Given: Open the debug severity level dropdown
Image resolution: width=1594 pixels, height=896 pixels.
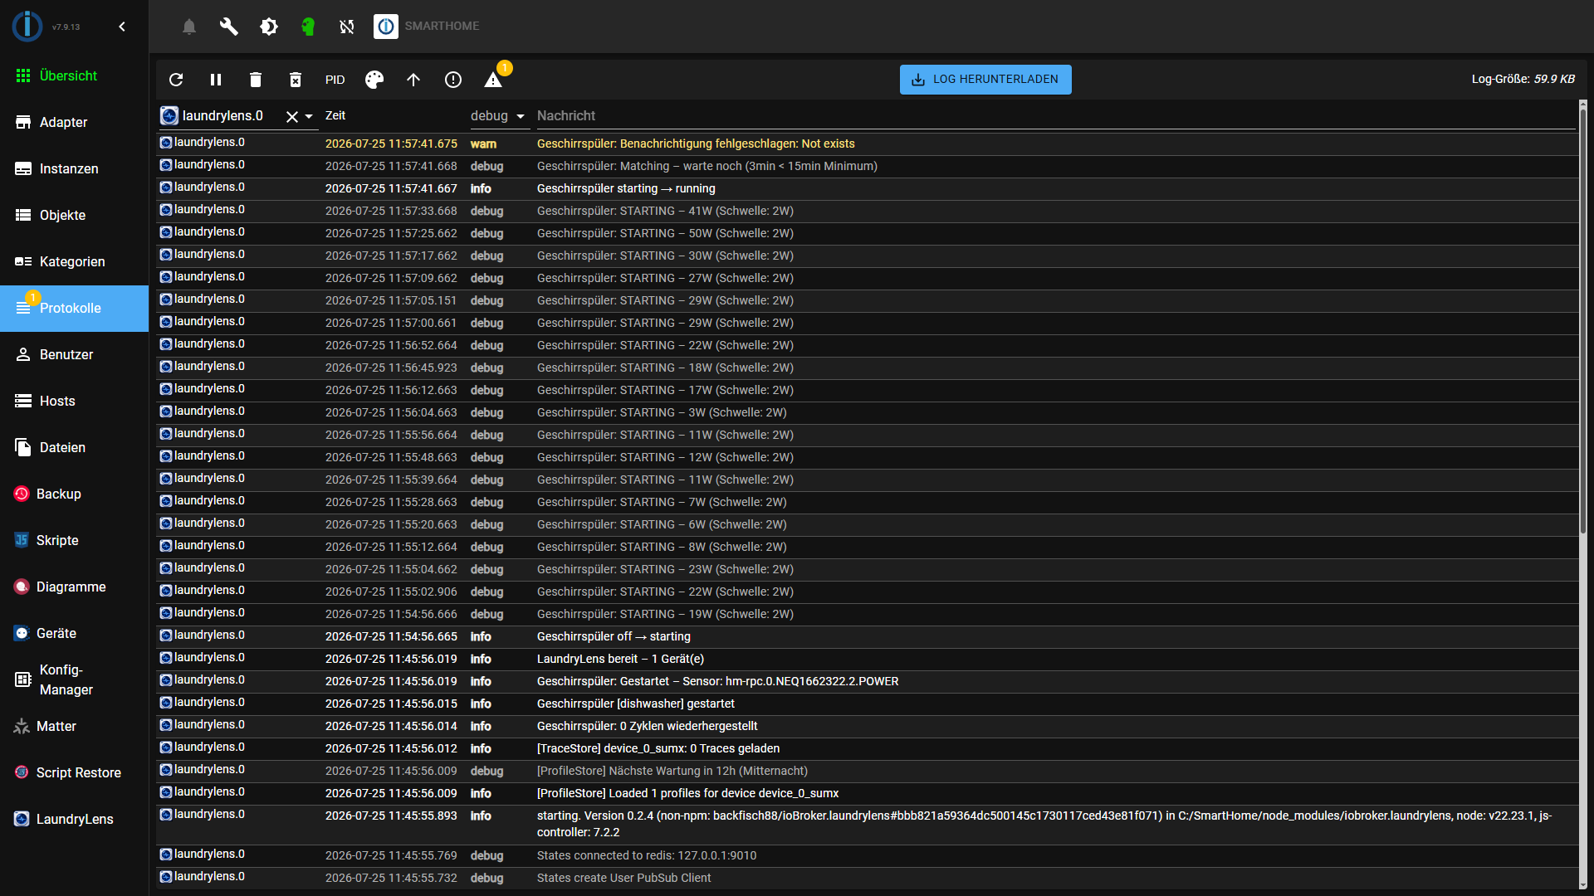Looking at the screenshot, I should click(499, 116).
